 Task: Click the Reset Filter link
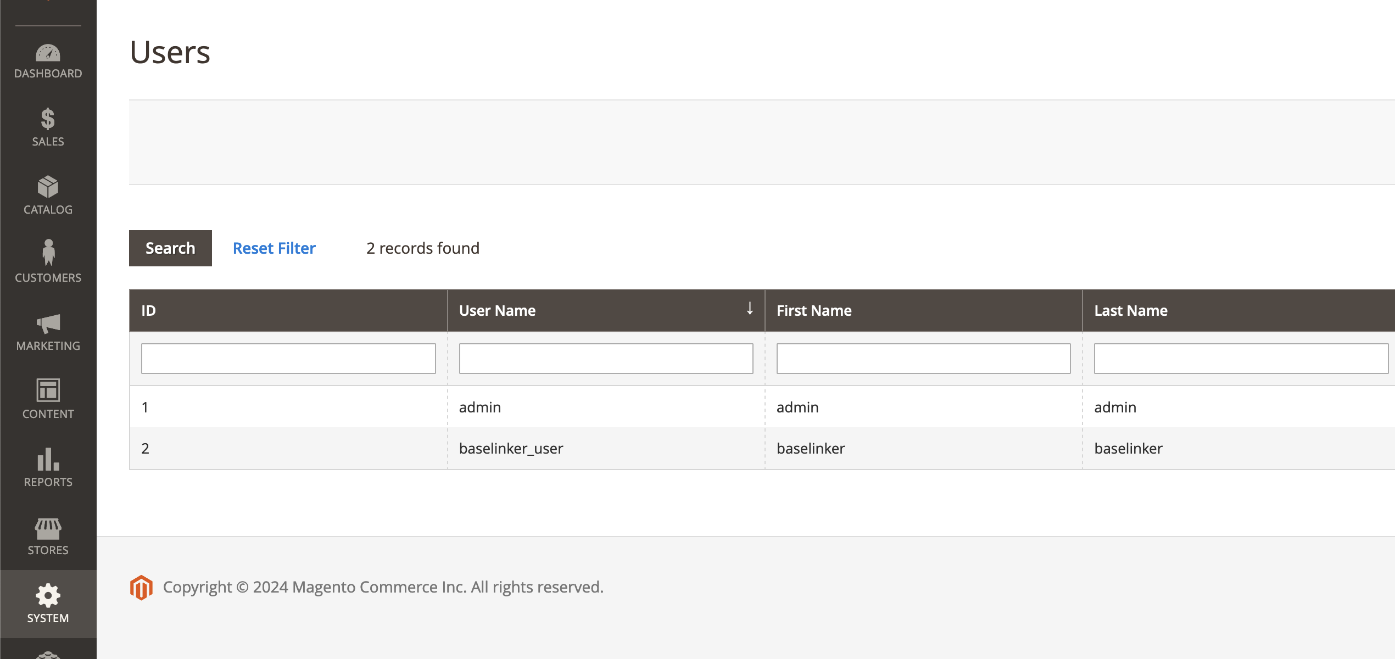point(274,248)
